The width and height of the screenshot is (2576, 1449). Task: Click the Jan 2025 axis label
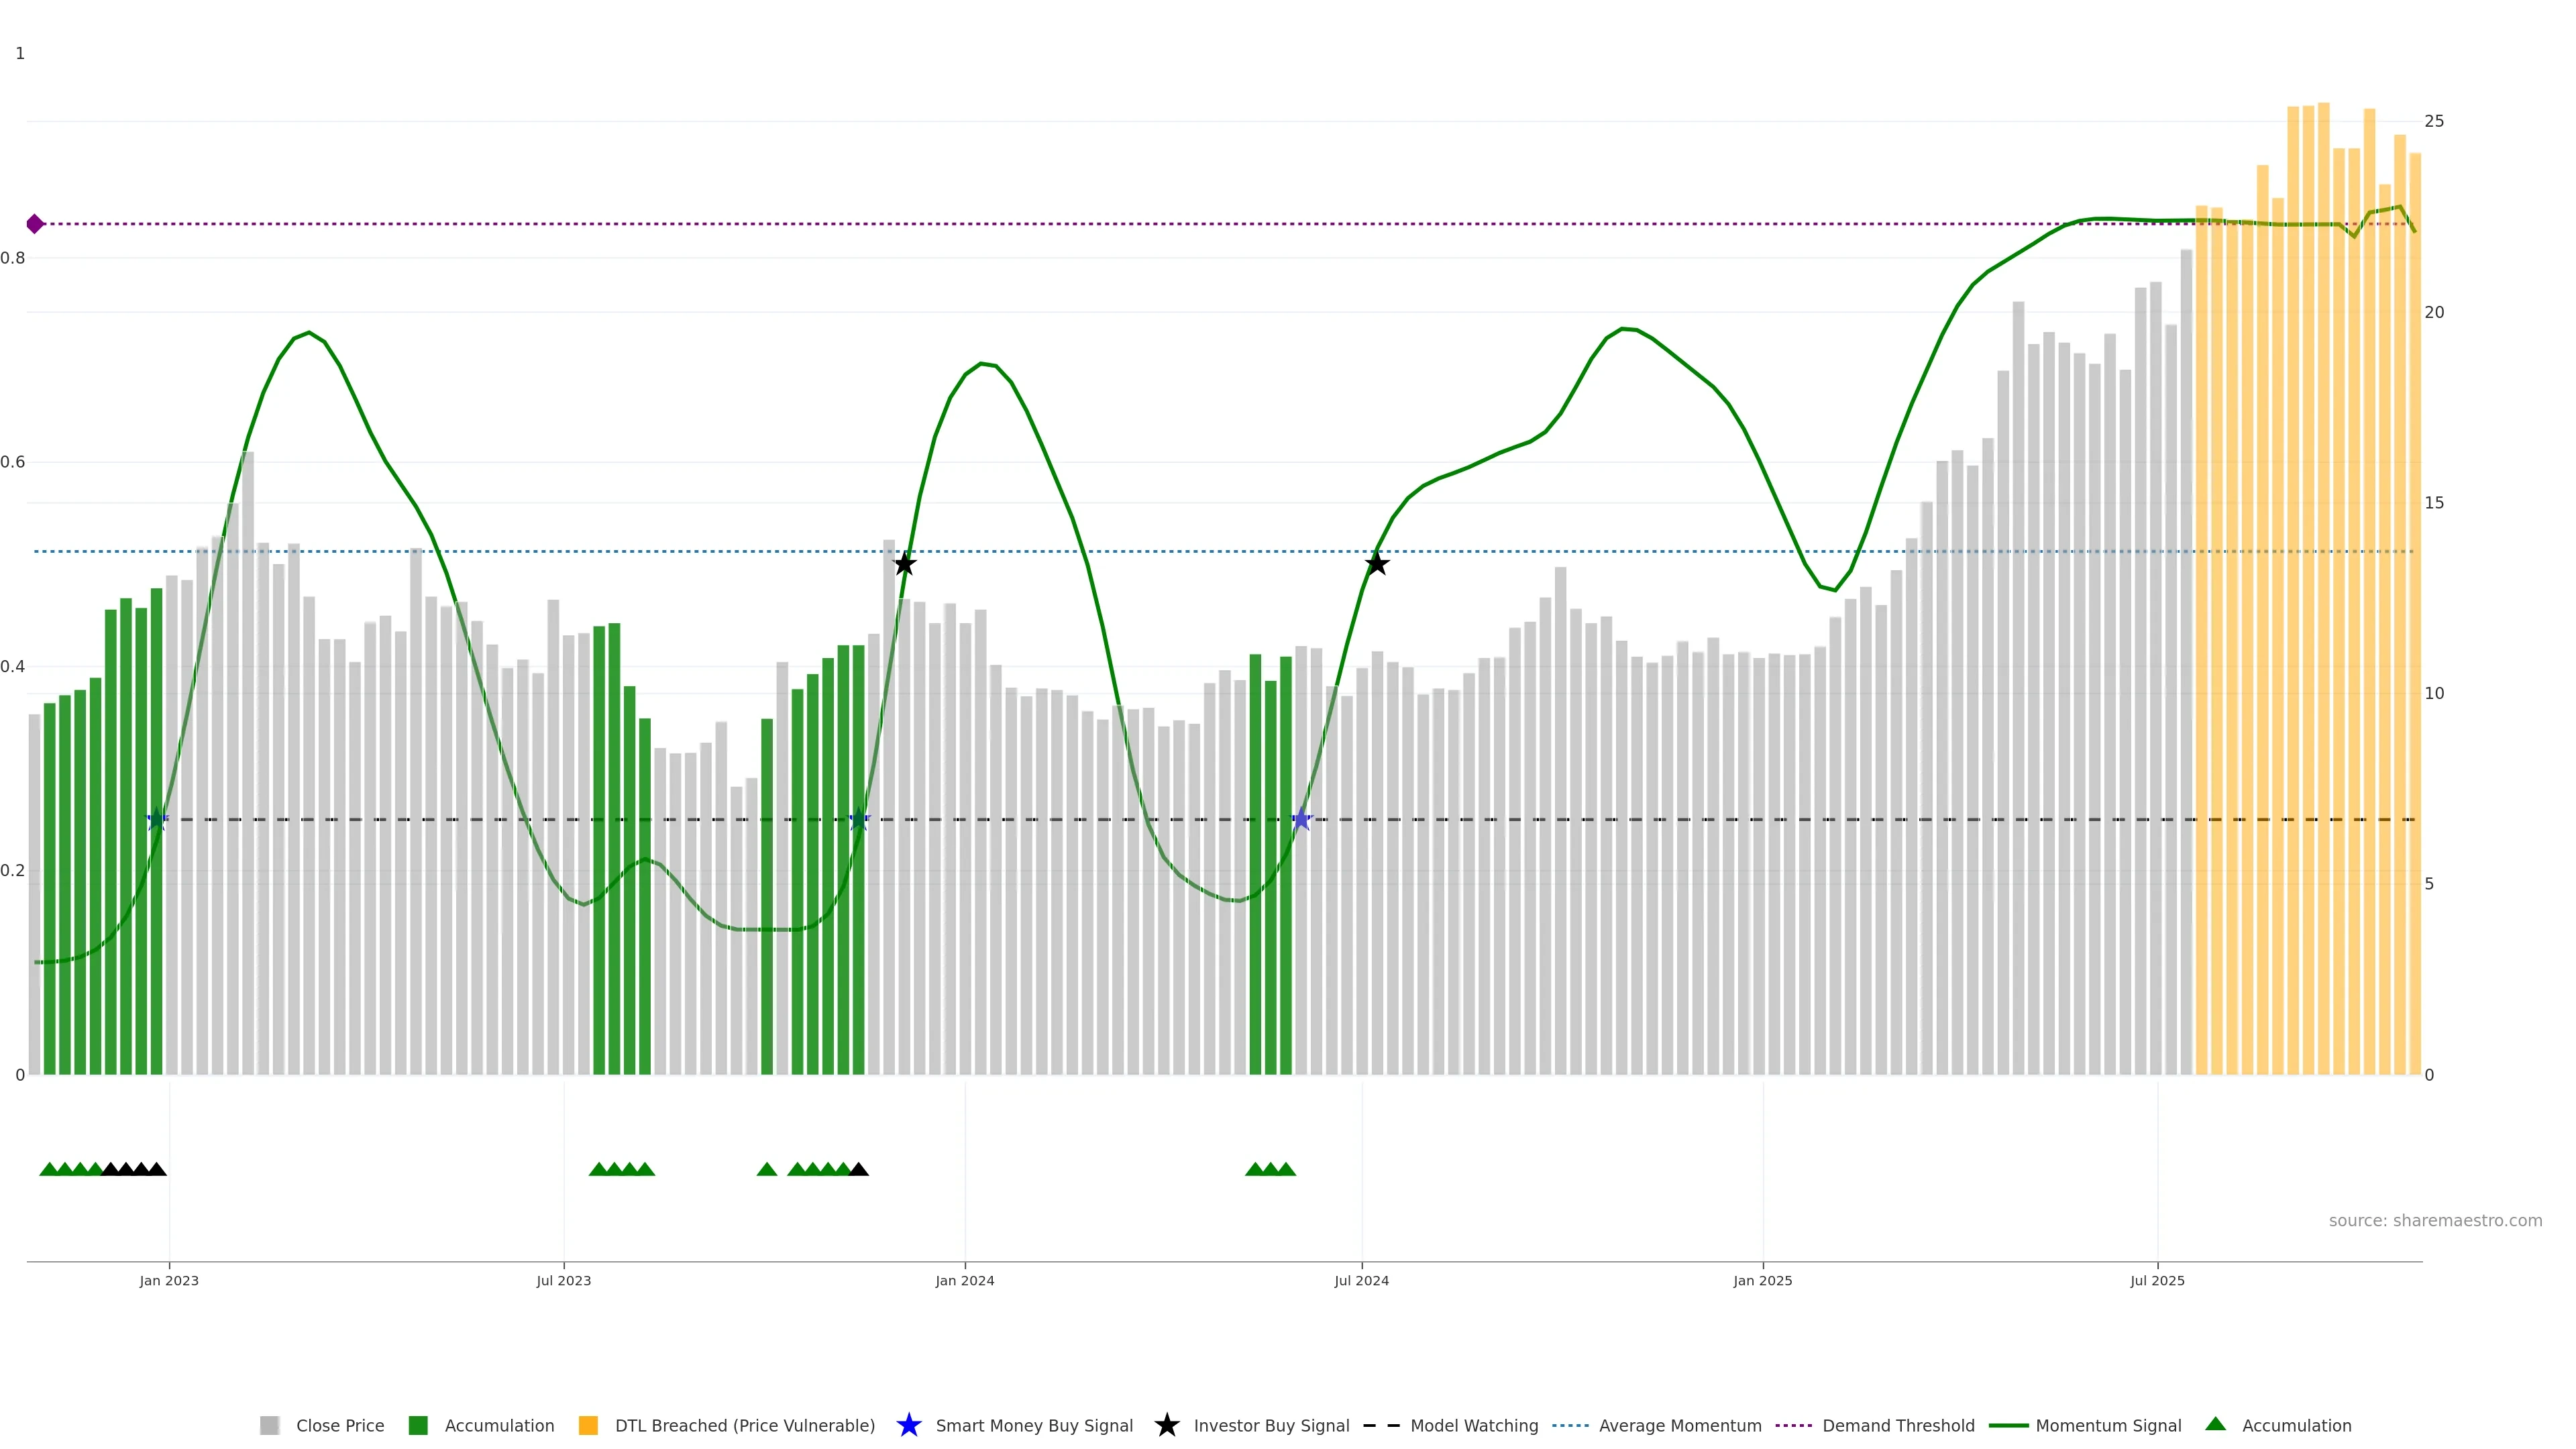1762,1281
